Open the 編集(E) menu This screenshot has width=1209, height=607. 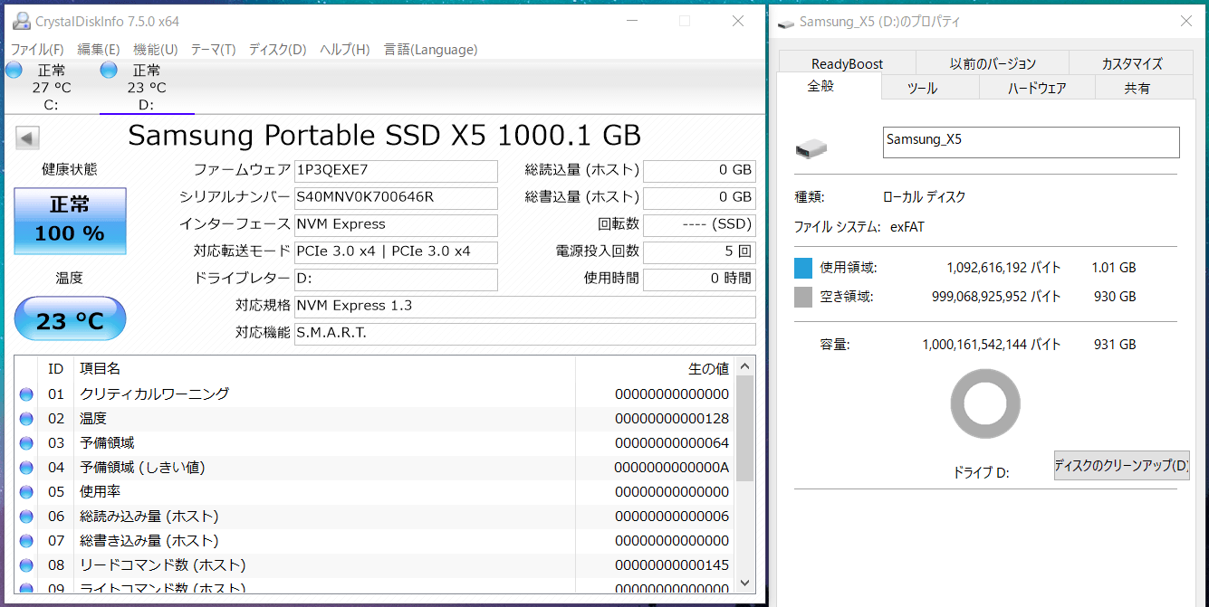coord(99,50)
